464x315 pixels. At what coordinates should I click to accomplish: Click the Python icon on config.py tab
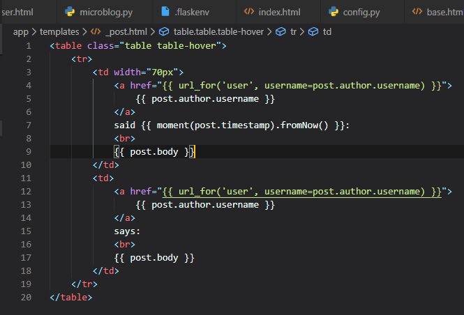(334, 12)
